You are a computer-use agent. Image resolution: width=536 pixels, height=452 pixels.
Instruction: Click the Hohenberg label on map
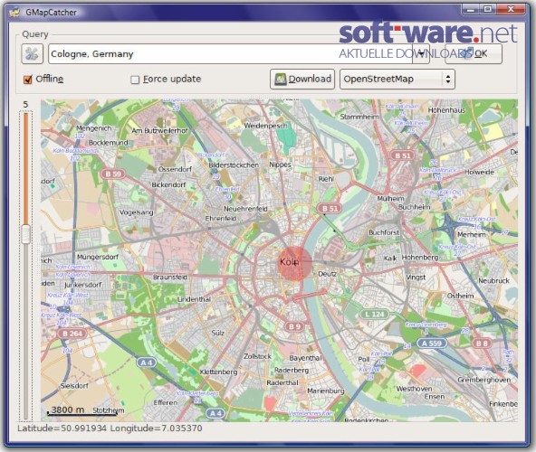point(420,258)
